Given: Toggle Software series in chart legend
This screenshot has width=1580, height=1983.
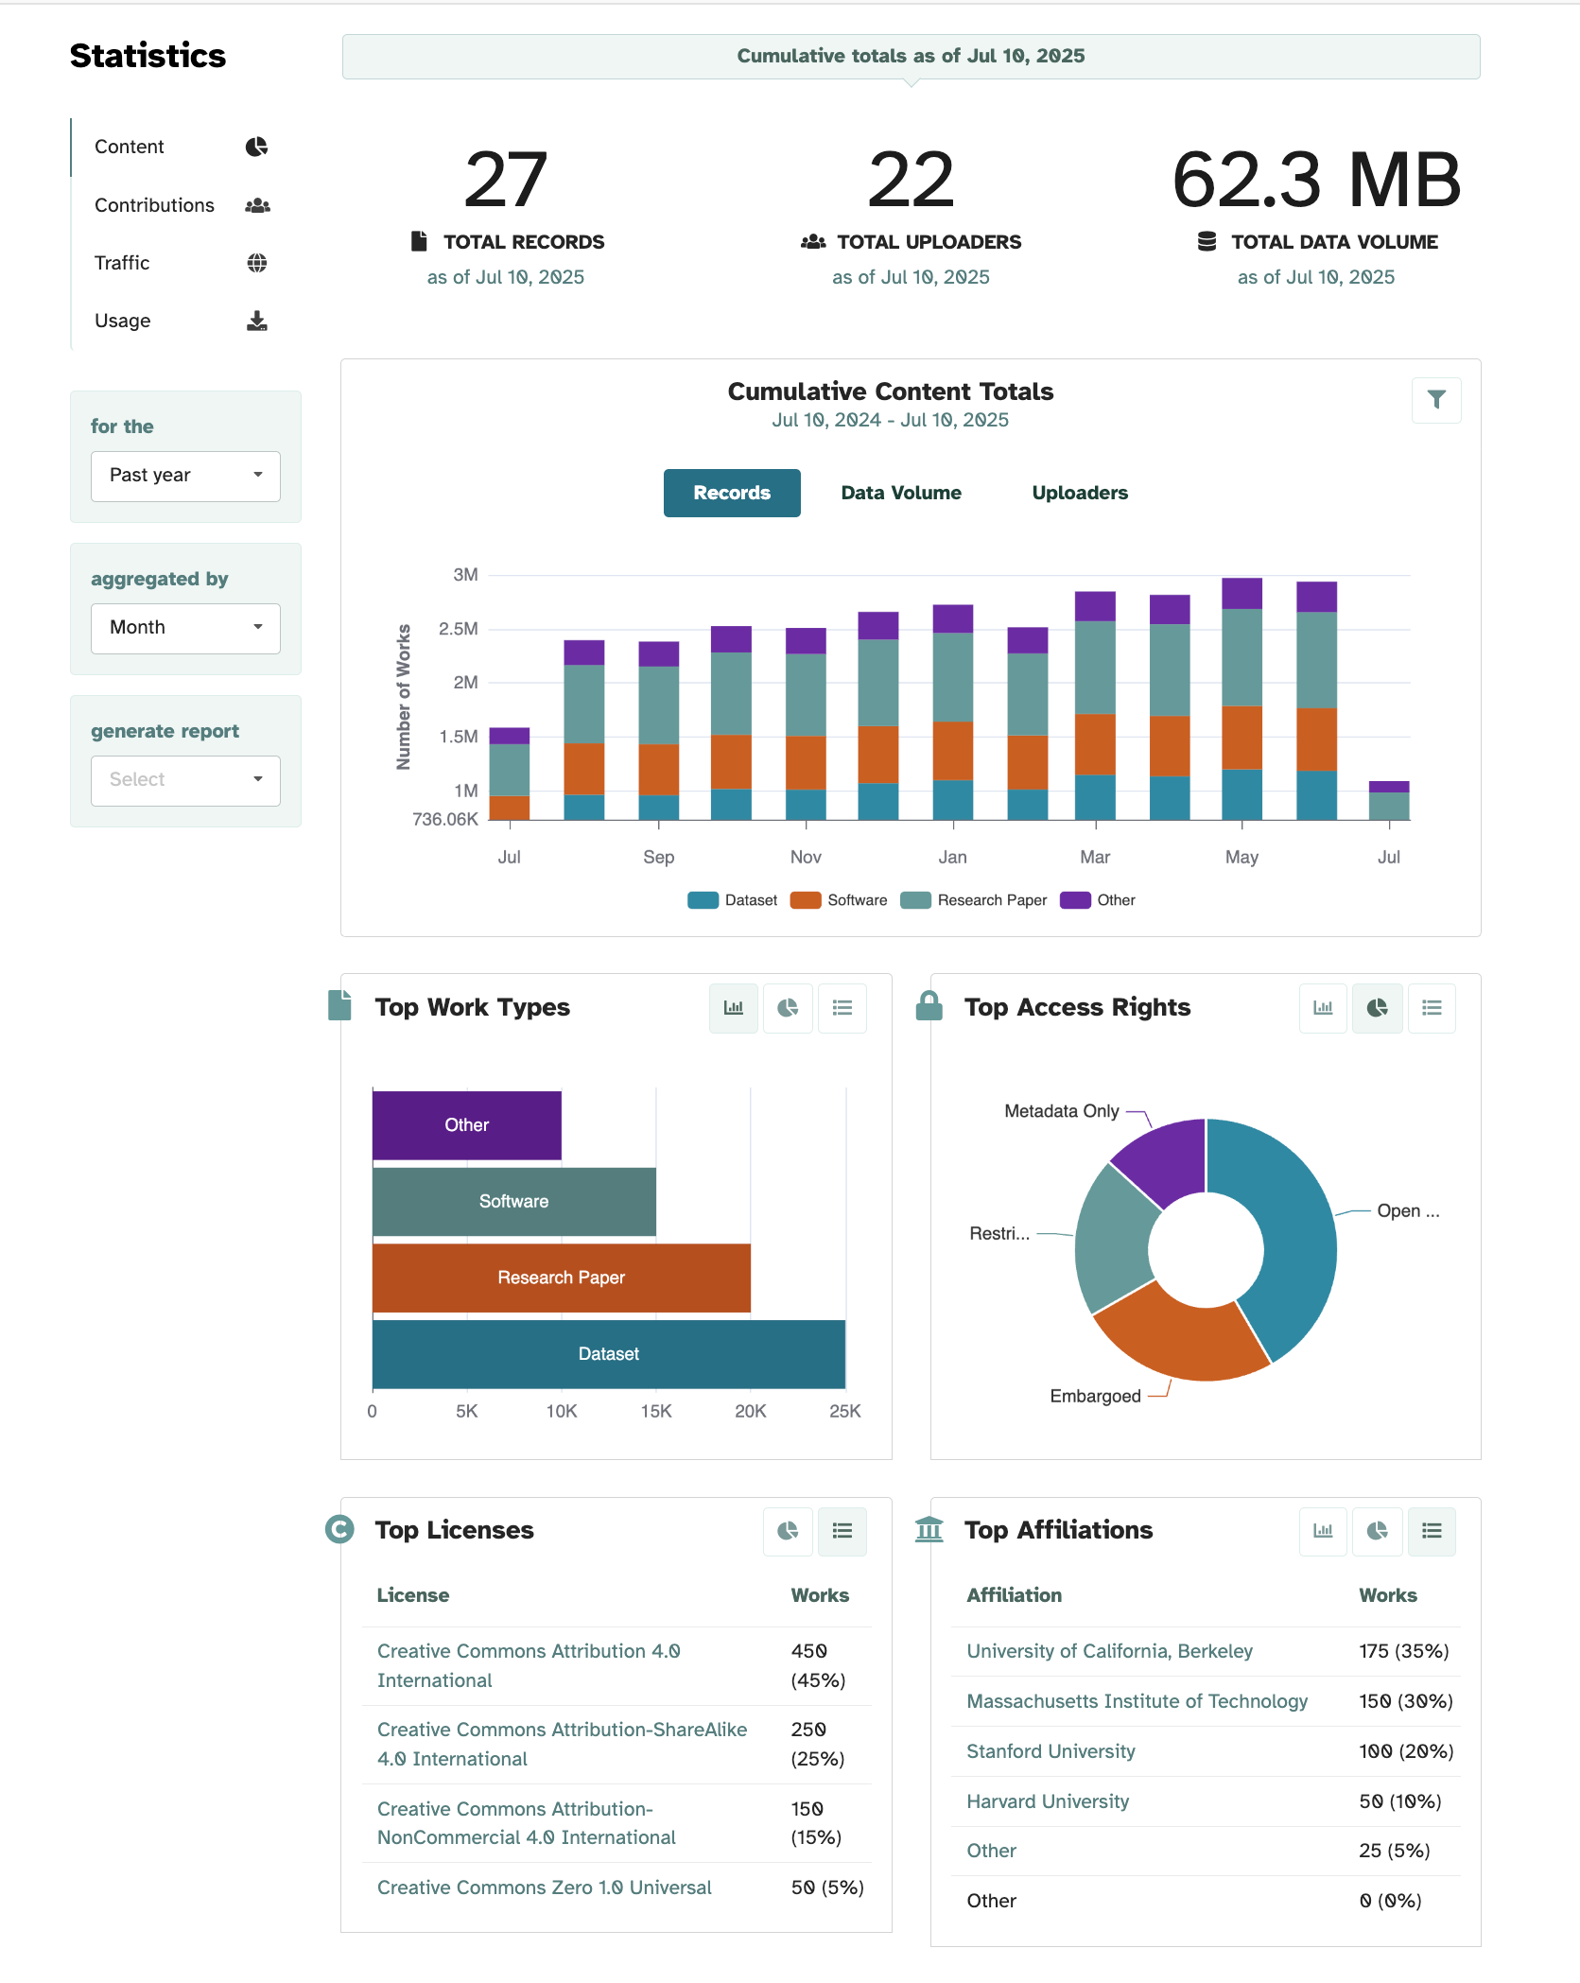Looking at the screenshot, I should tap(840, 900).
